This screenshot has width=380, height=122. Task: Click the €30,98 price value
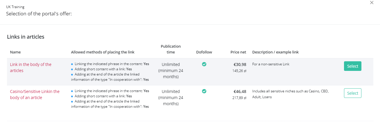[240, 64]
